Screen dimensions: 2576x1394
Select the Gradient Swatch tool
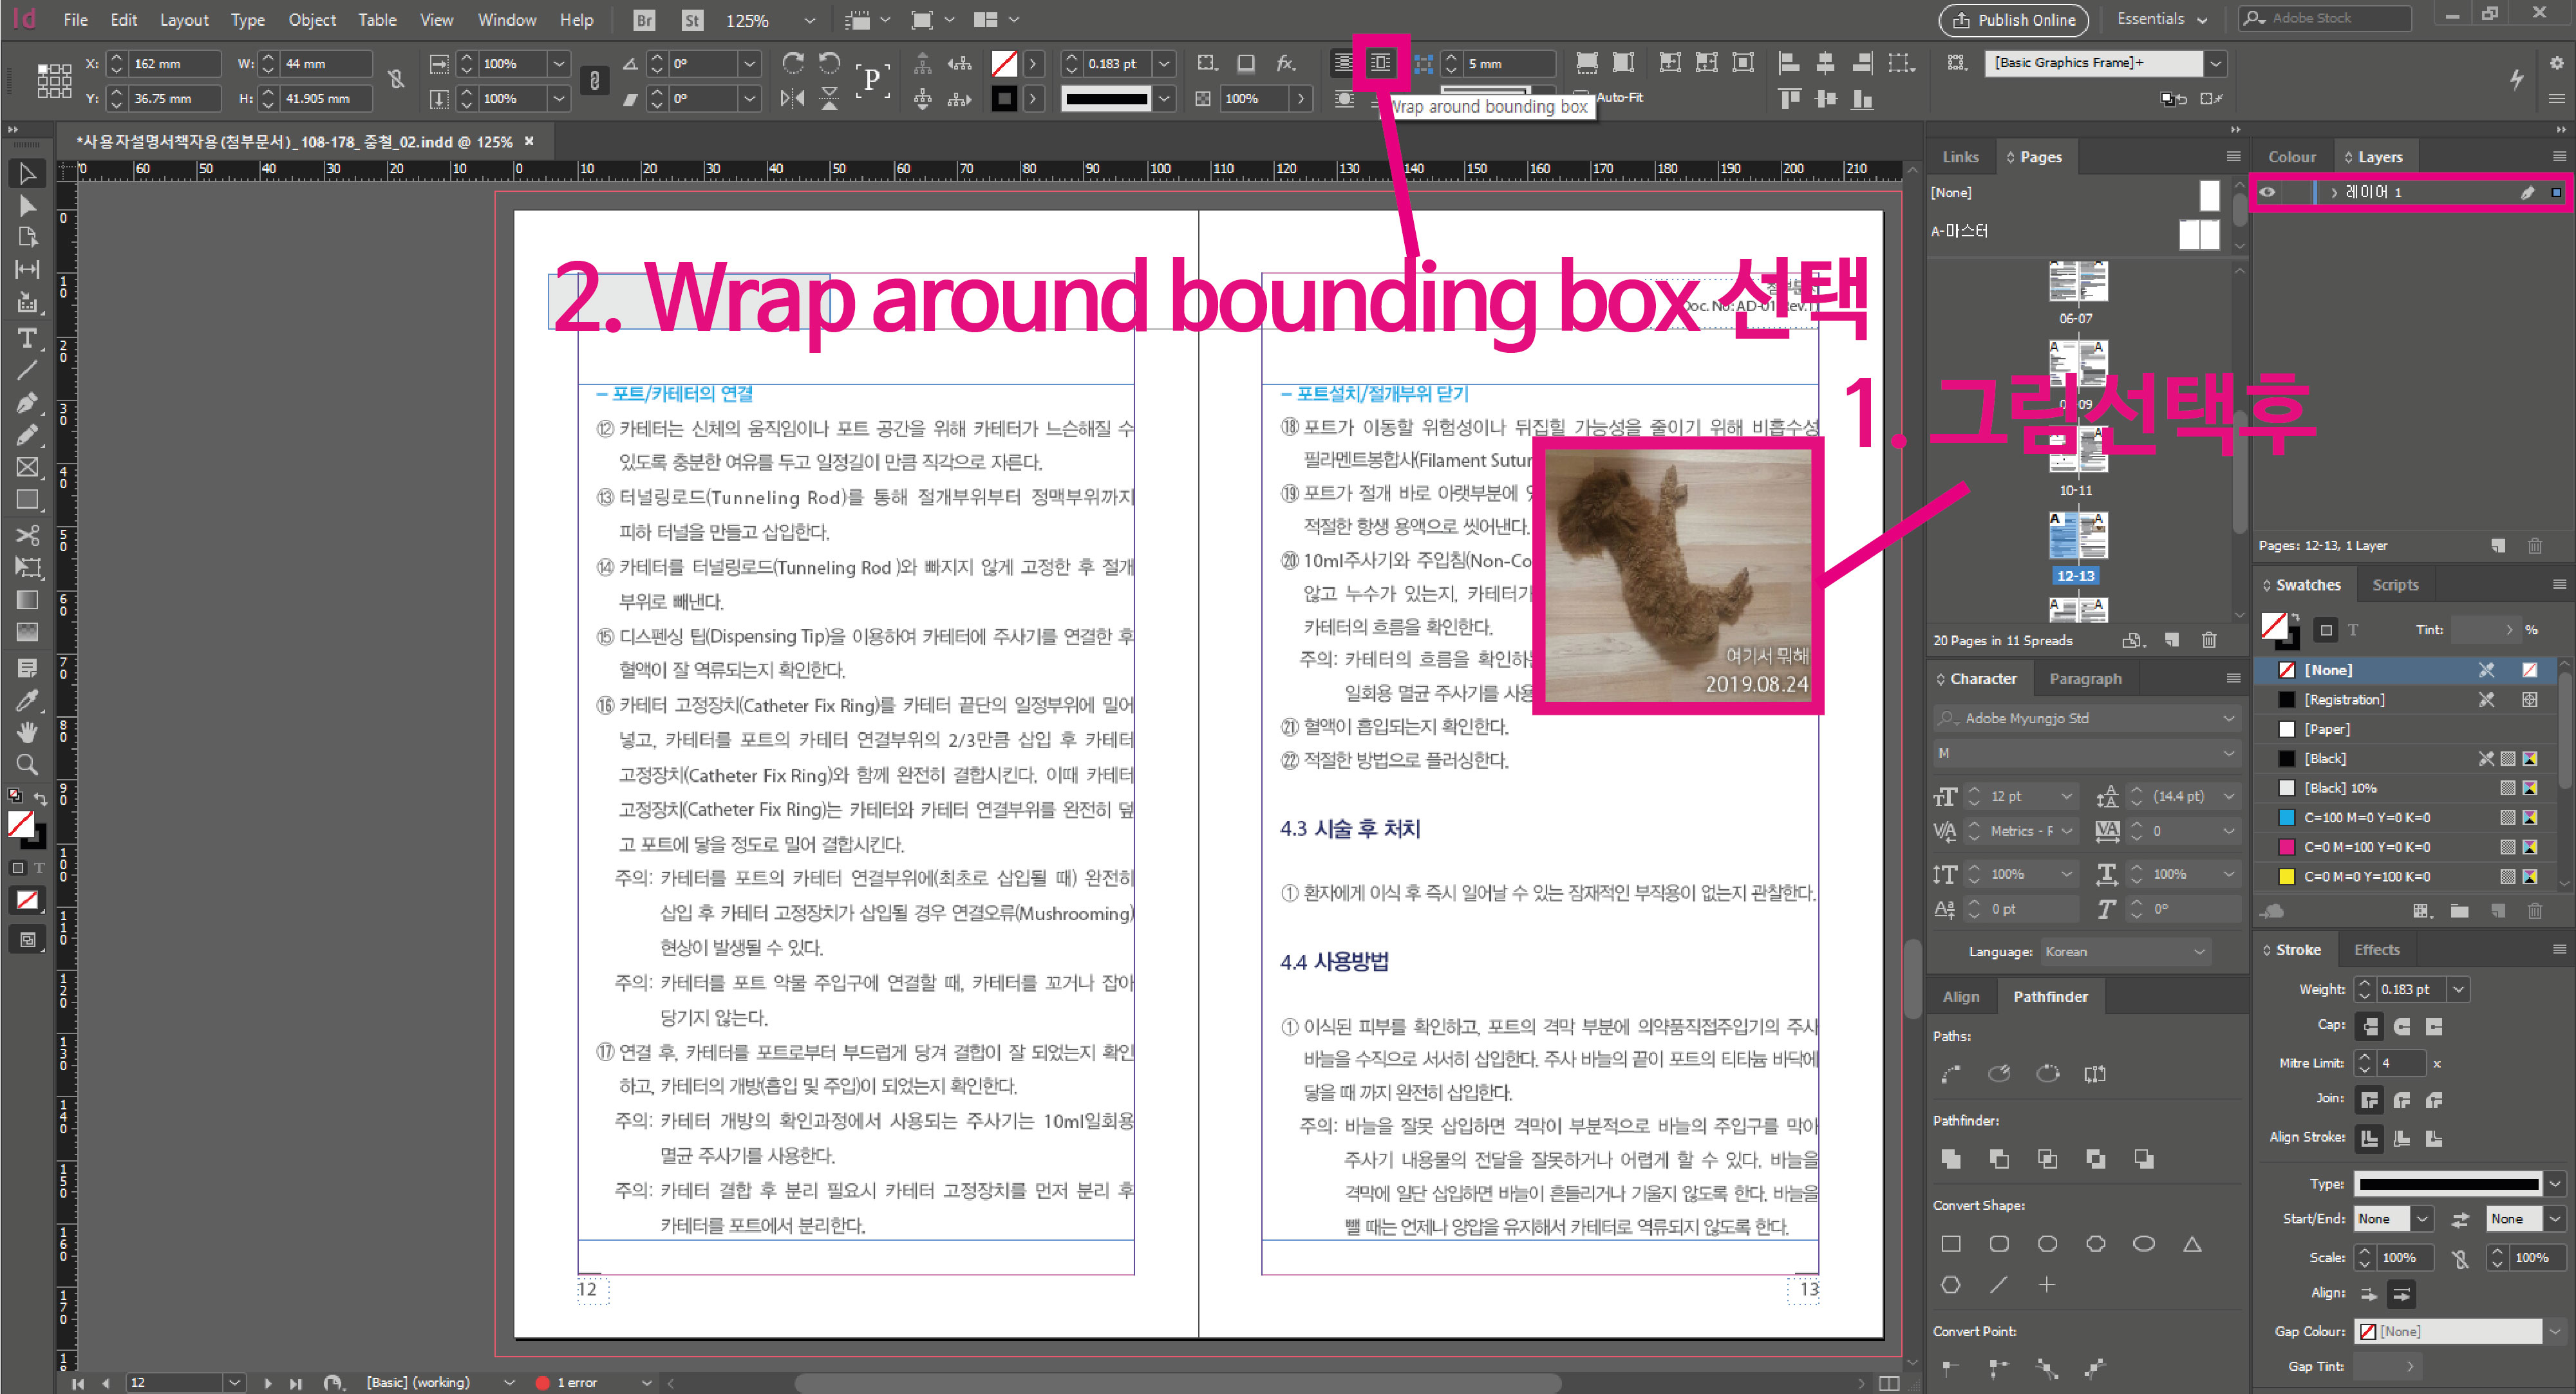coord(27,600)
